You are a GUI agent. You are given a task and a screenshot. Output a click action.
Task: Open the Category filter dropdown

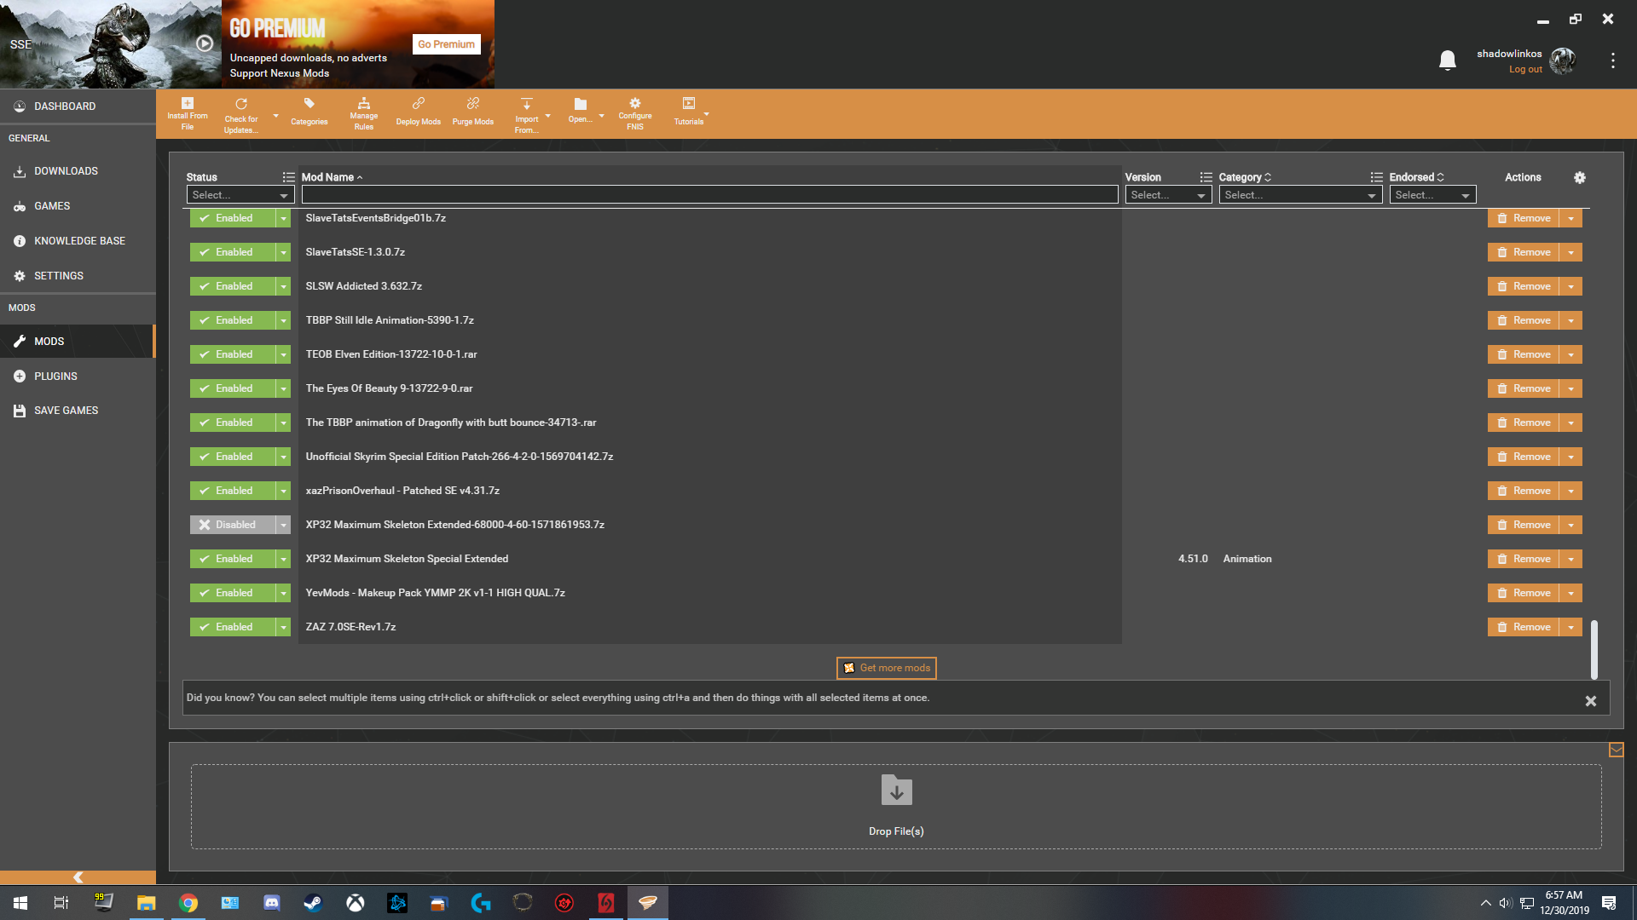tap(1300, 195)
